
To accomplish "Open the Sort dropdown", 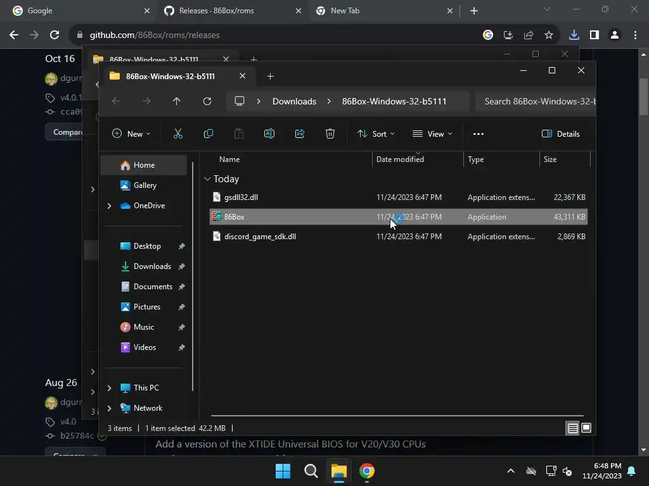I will coord(376,134).
